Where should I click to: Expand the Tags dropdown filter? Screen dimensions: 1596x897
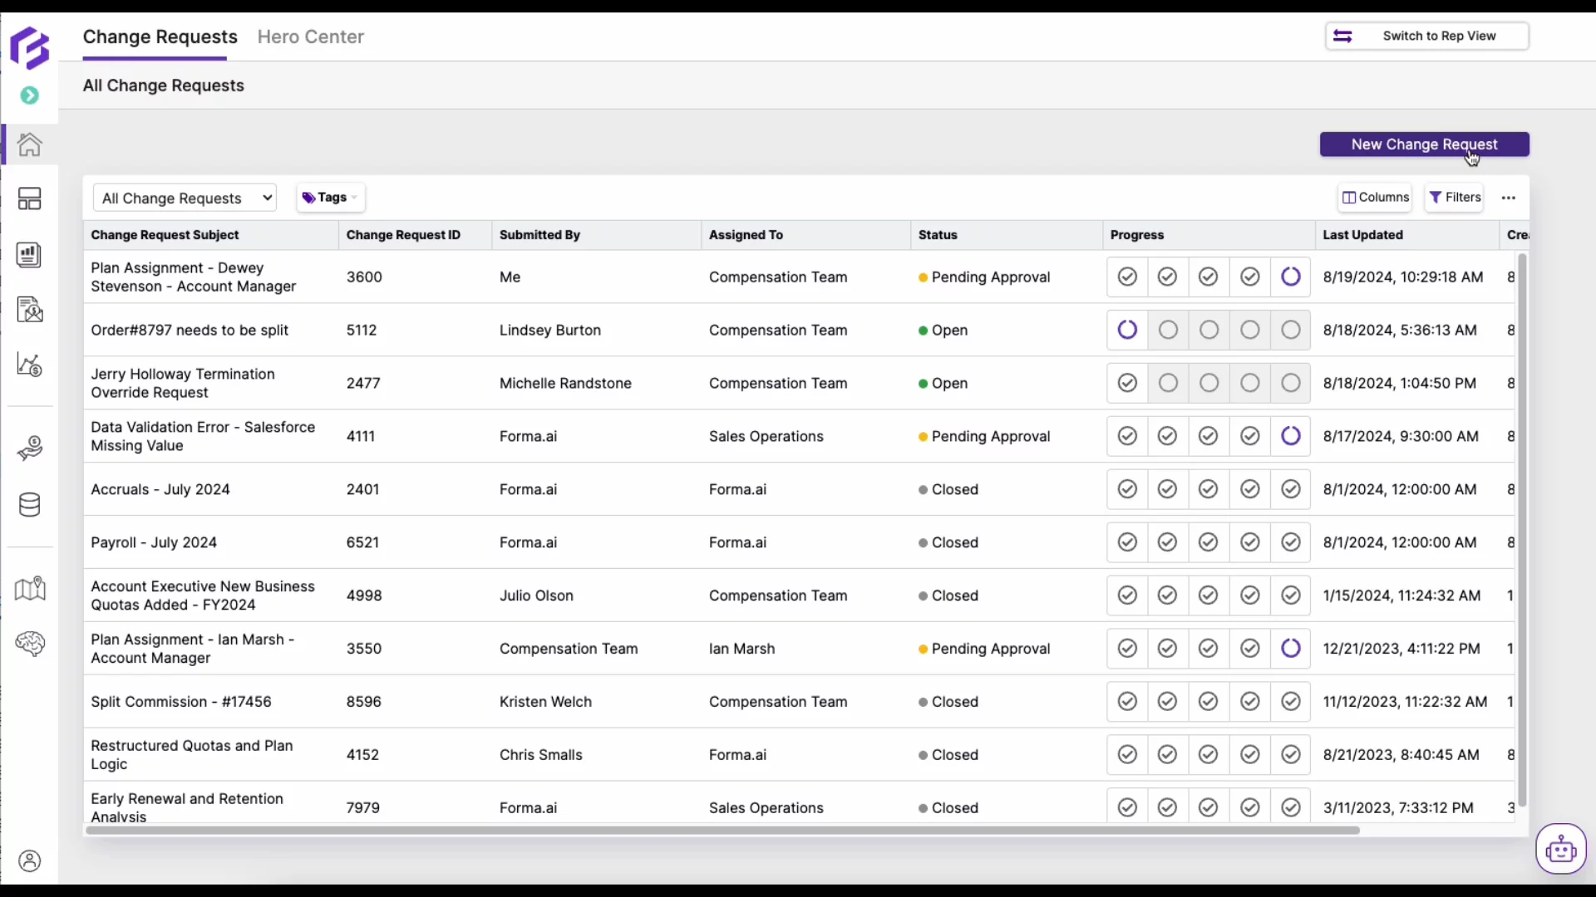330,198
